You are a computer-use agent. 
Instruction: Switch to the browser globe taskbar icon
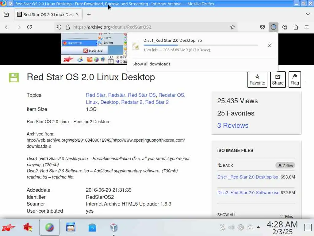[x=49, y=228]
